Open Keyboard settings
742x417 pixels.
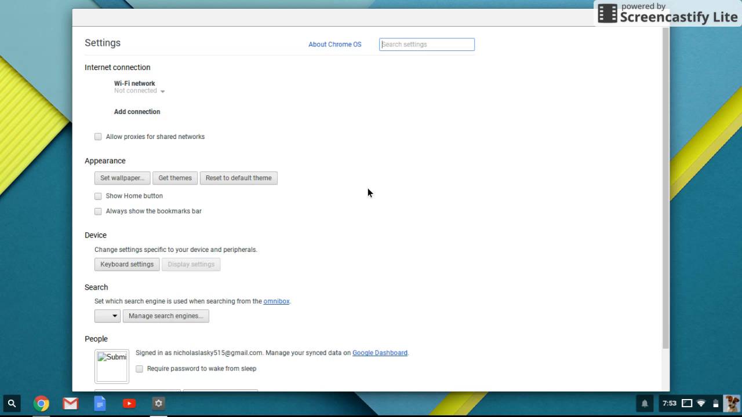(127, 264)
